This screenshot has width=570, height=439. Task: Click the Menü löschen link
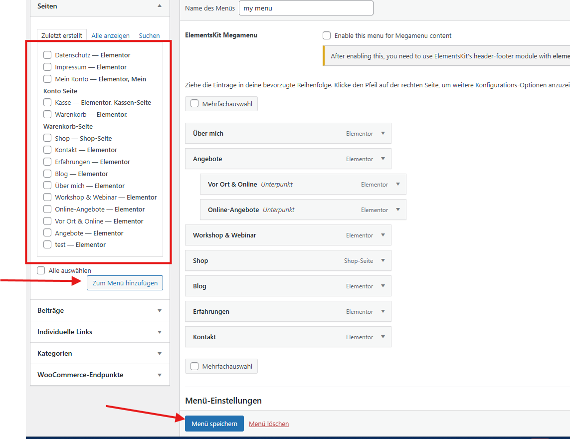coord(269,424)
